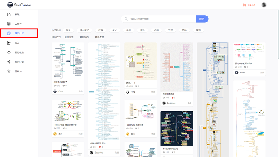279x157 pixels.
Task: Filter by 思维 tag
Action: point(184,30)
